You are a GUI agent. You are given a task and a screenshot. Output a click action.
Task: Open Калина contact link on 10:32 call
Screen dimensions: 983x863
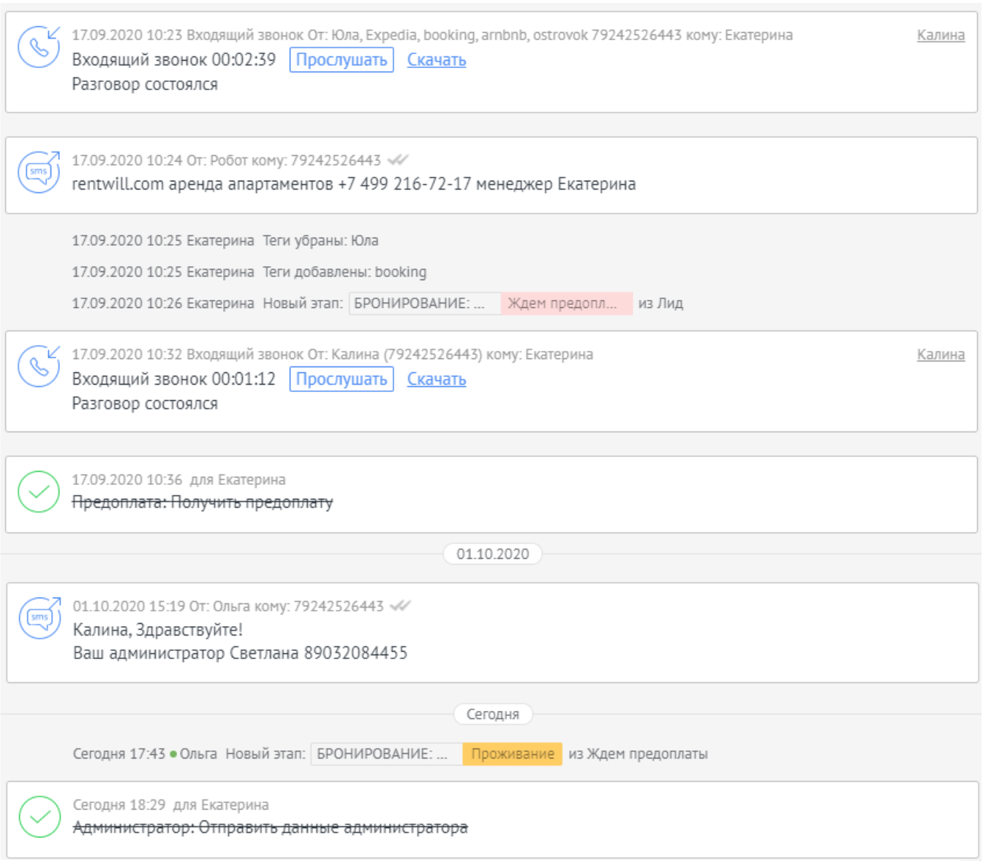click(x=941, y=355)
